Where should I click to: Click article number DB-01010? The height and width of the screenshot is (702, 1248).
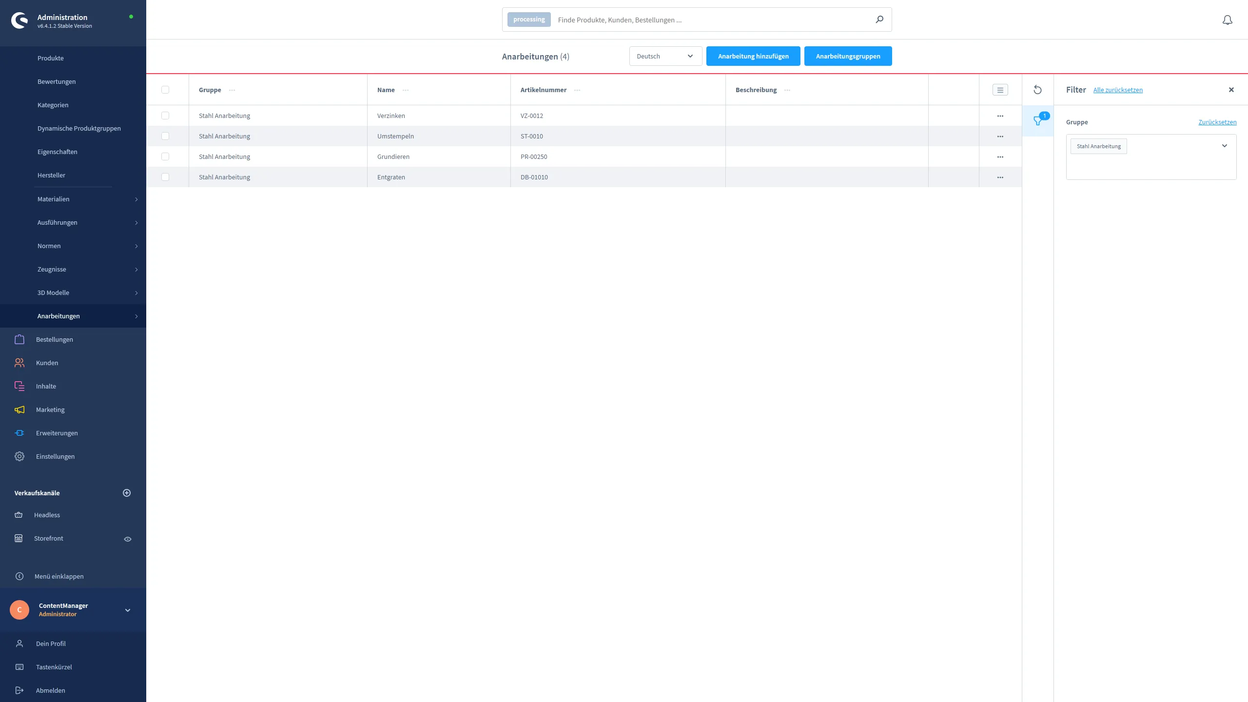coord(534,177)
